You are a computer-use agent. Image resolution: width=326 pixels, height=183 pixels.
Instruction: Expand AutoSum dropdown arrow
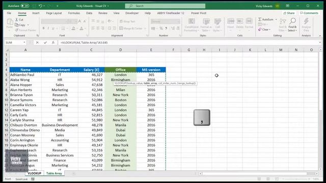[x=276, y=19]
